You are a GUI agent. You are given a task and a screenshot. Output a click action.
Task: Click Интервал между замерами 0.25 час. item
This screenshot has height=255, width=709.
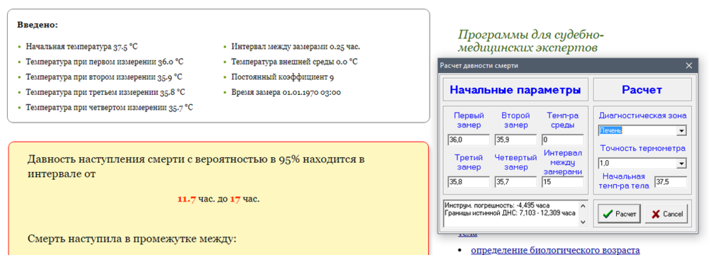click(296, 46)
